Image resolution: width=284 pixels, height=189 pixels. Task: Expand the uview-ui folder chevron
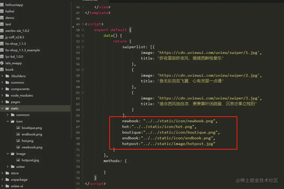2,186
